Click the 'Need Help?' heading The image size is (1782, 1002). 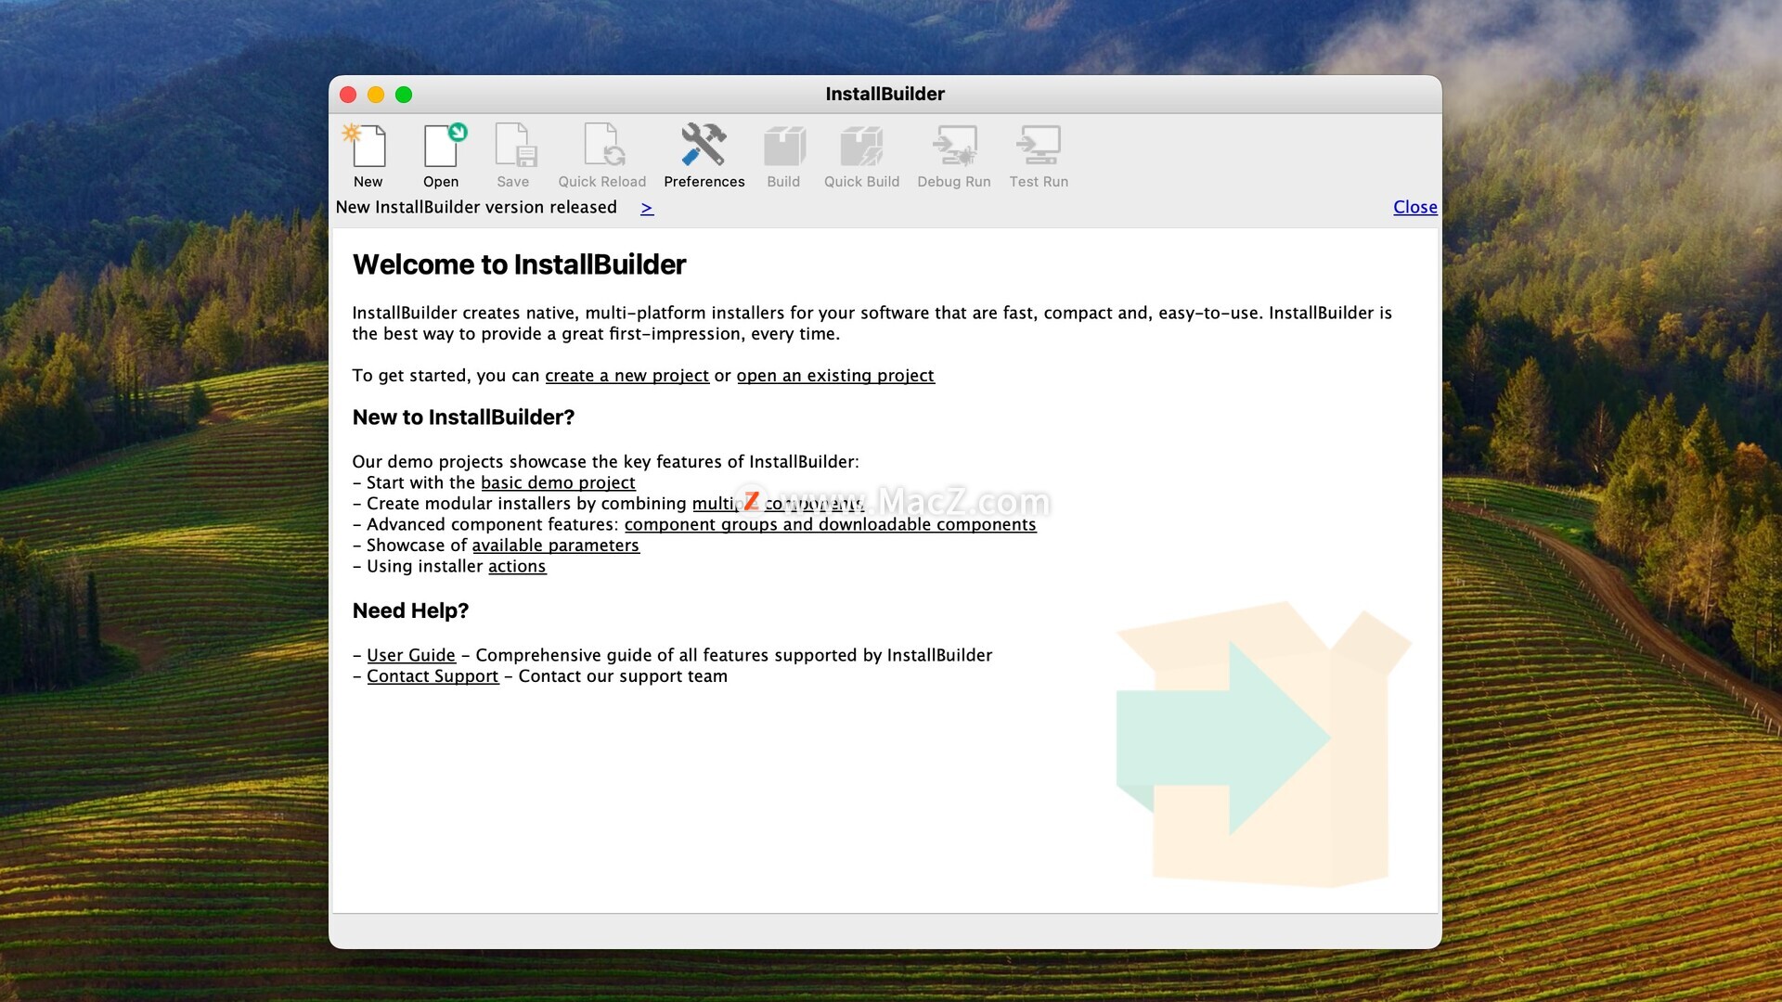410,611
